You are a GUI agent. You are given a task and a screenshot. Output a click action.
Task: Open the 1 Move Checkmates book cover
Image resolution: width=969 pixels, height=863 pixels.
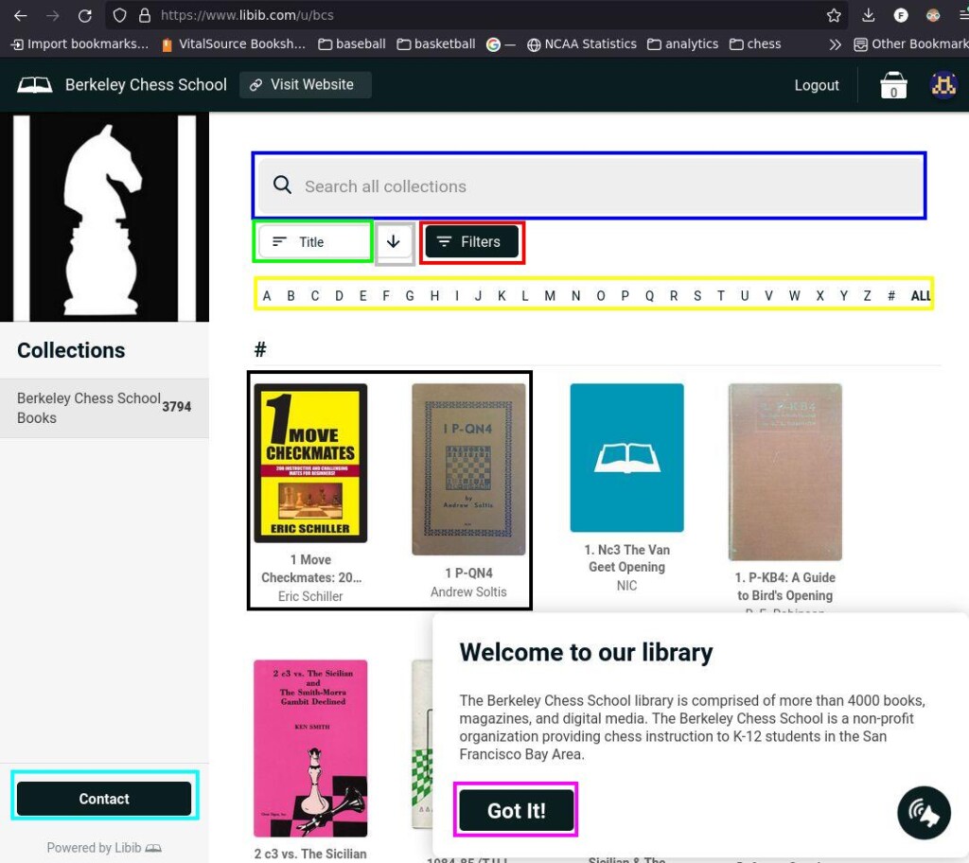click(310, 463)
